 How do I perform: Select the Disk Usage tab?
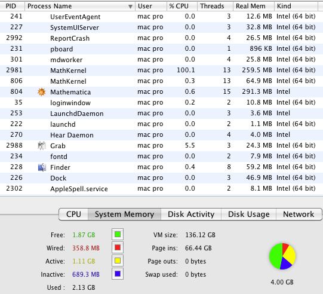coord(248,214)
